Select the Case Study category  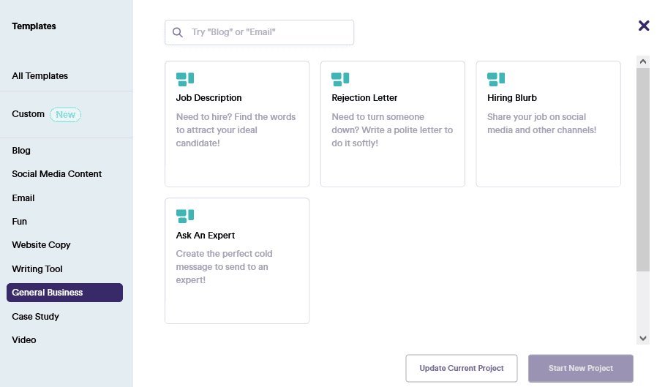point(35,317)
